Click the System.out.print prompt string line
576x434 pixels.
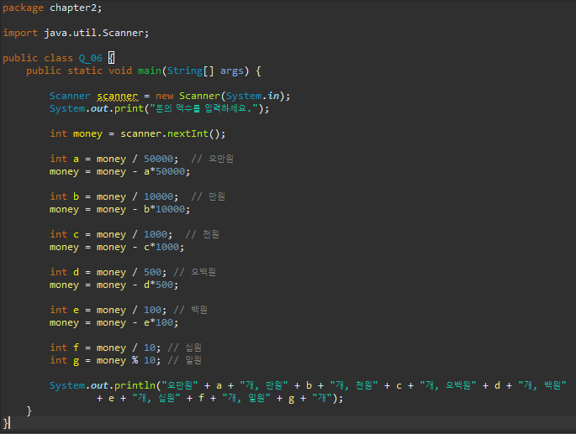click(x=160, y=108)
